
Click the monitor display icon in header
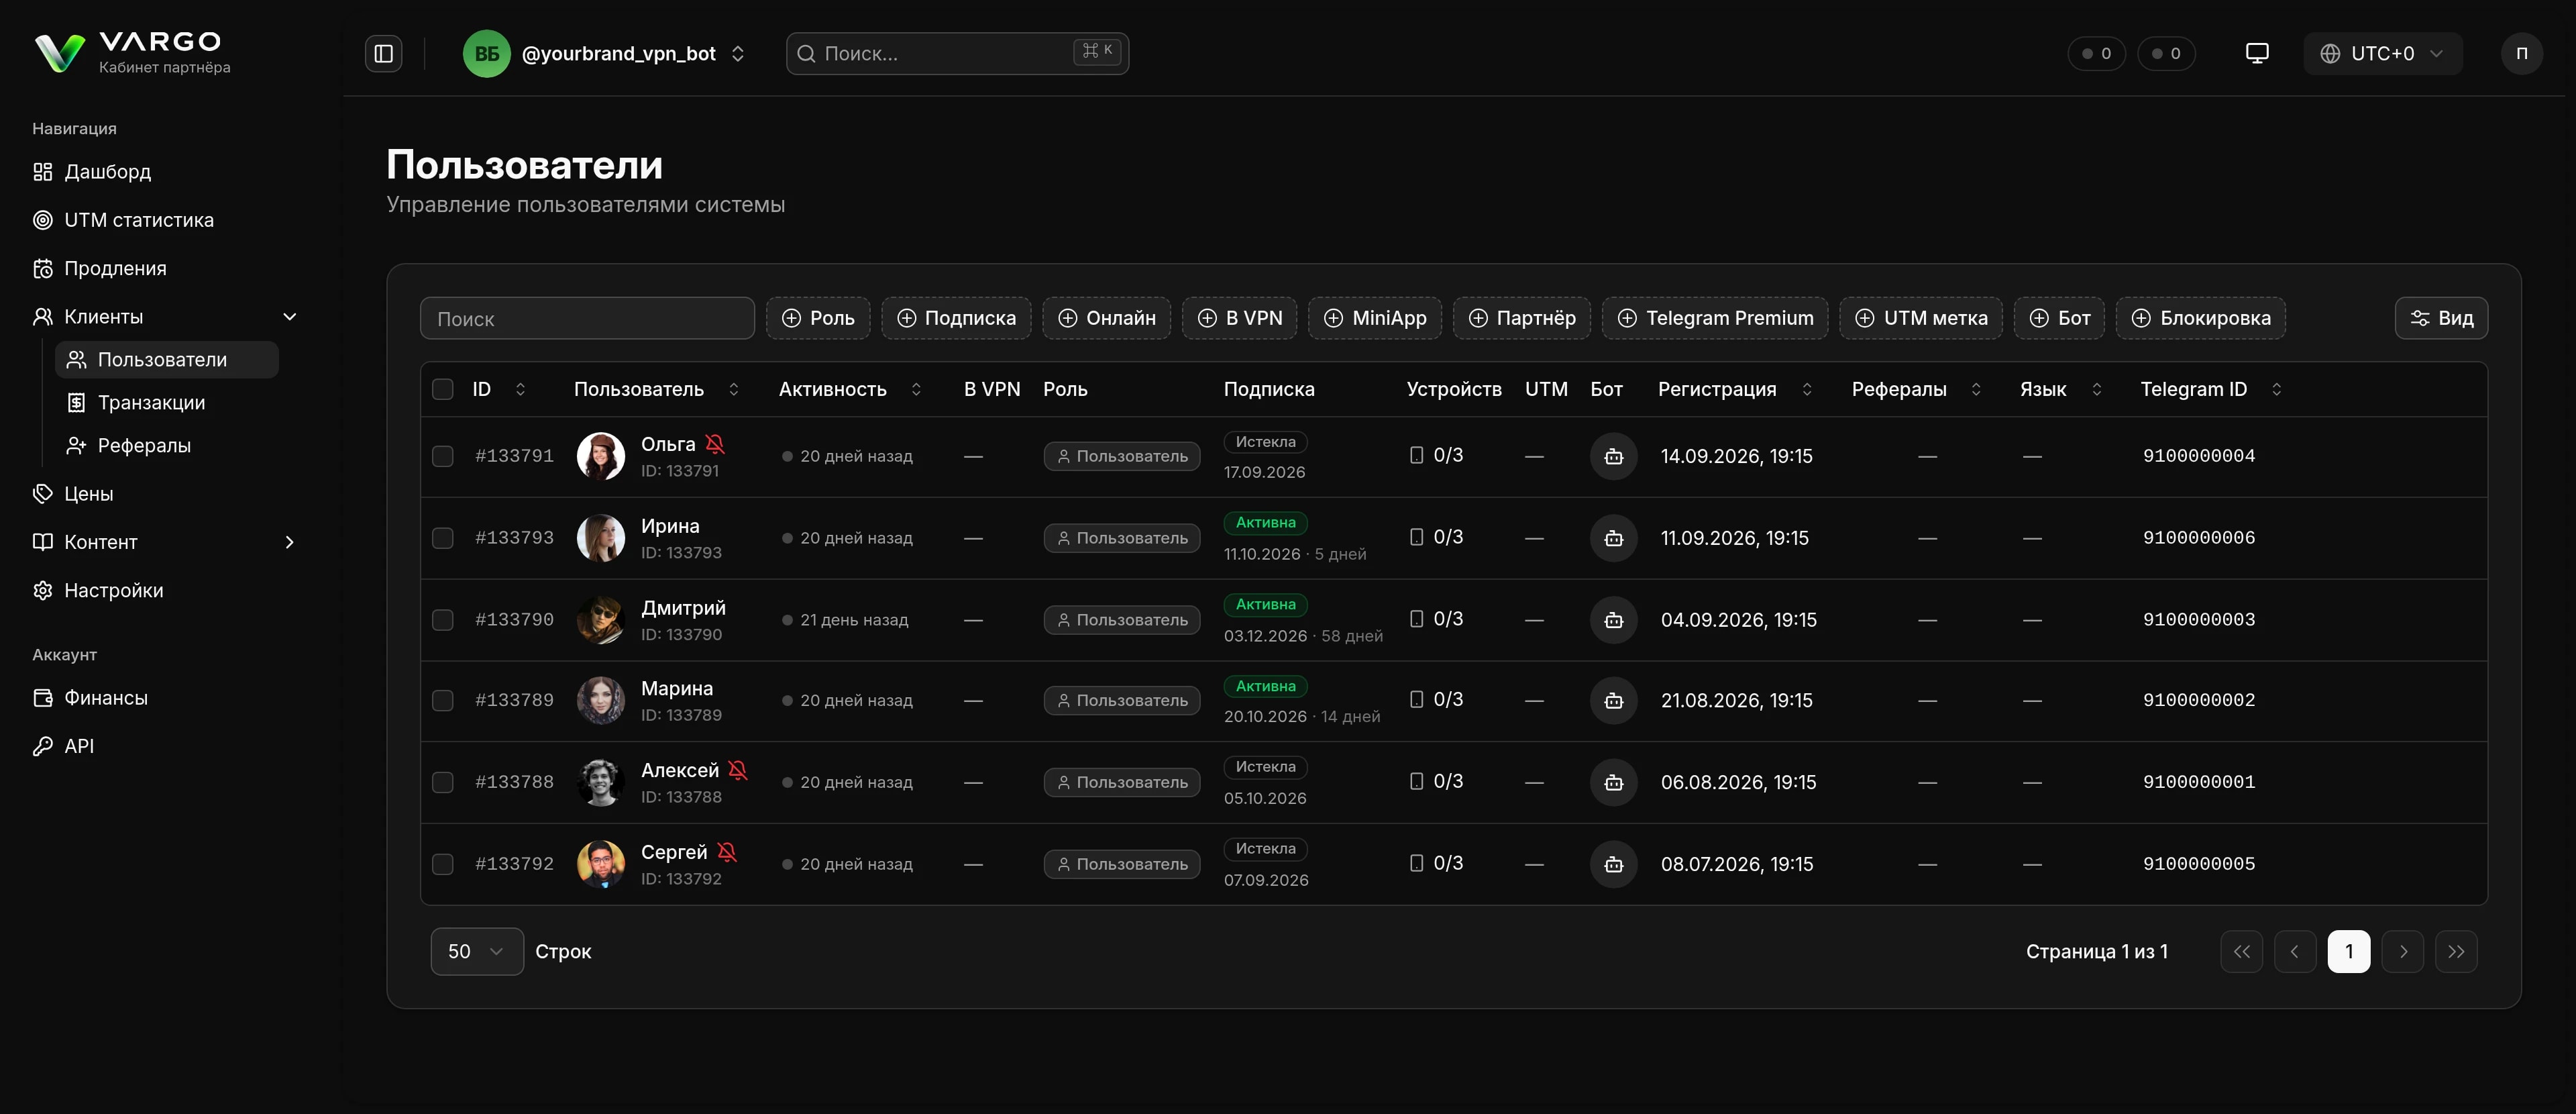coord(2257,53)
